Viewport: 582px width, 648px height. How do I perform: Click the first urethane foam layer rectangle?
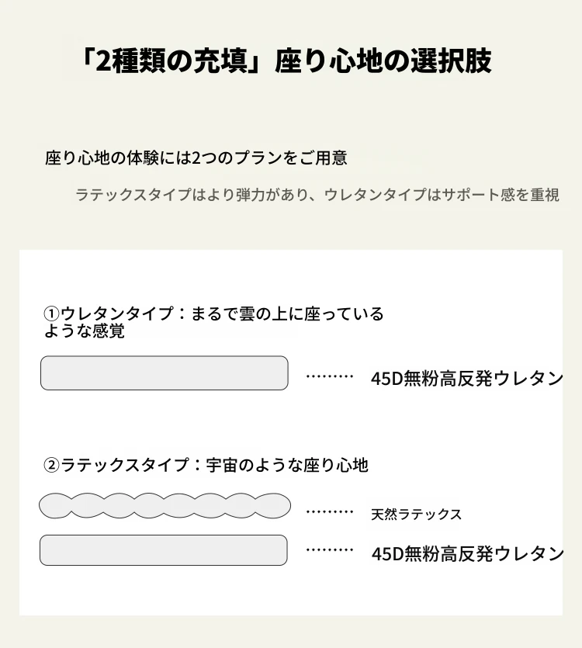[x=164, y=373]
